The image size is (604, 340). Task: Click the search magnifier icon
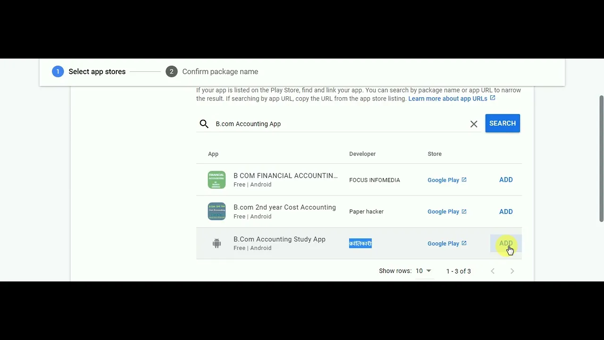point(204,124)
